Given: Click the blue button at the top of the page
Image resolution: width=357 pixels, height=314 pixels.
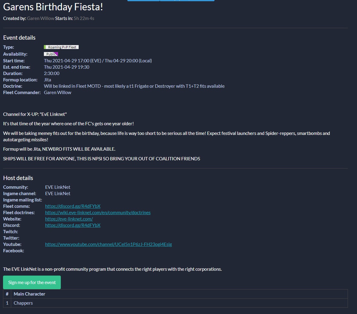Looking at the screenshot, I should pyautogui.click(x=171, y=1).
